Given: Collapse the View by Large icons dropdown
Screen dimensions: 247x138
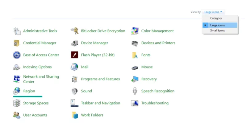Looking at the screenshot, I should click(x=213, y=12).
